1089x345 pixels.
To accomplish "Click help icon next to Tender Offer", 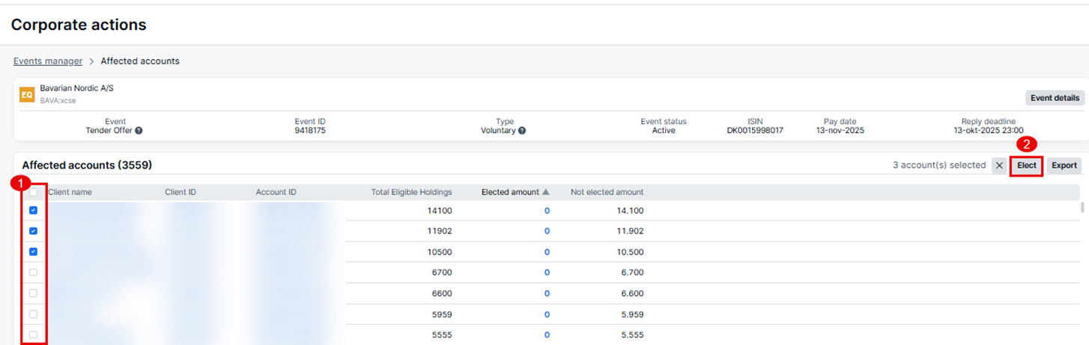I will [x=139, y=130].
